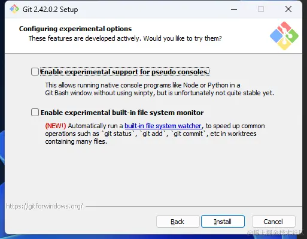
Task: Click the 'Enable experimental support for pseudo consoles' label
Action: 125,72
